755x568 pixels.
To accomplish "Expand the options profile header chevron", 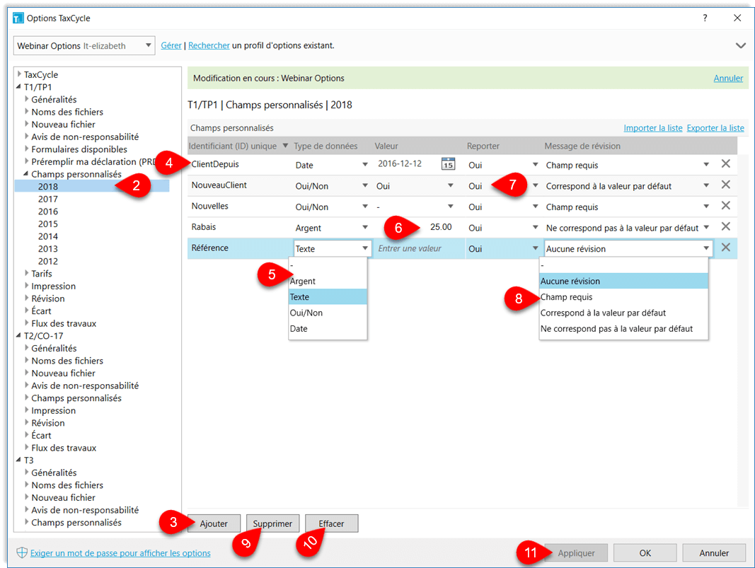I will (740, 46).
